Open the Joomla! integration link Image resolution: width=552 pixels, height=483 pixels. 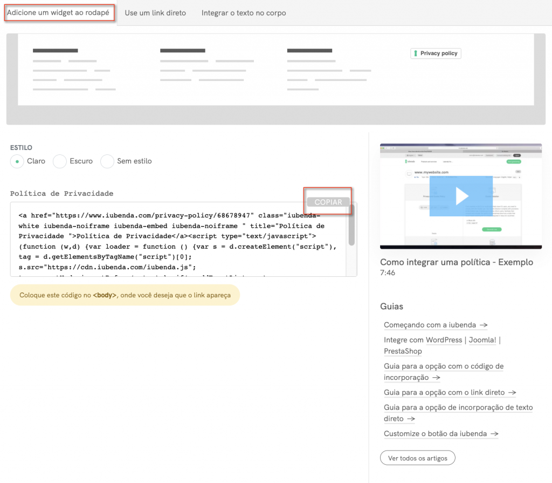[x=482, y=340]
